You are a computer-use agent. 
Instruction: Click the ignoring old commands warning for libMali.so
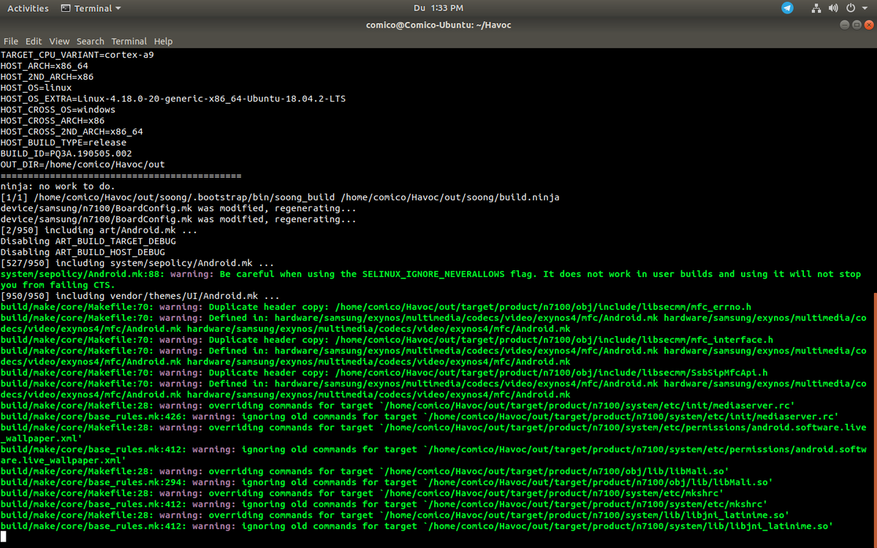387,482
